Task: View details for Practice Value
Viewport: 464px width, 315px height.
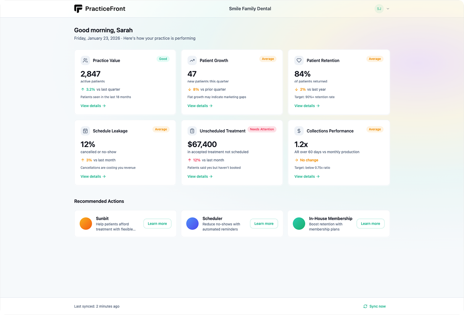Action: click(x=93, y=106)
